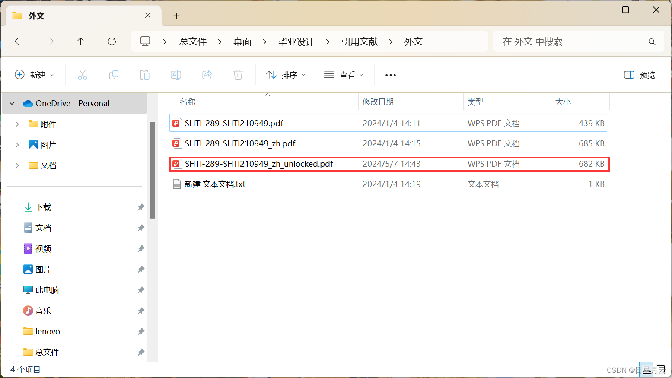
Task: Select file SHTI-289-SHTI210949.pdf
Action: pos(388,123)
